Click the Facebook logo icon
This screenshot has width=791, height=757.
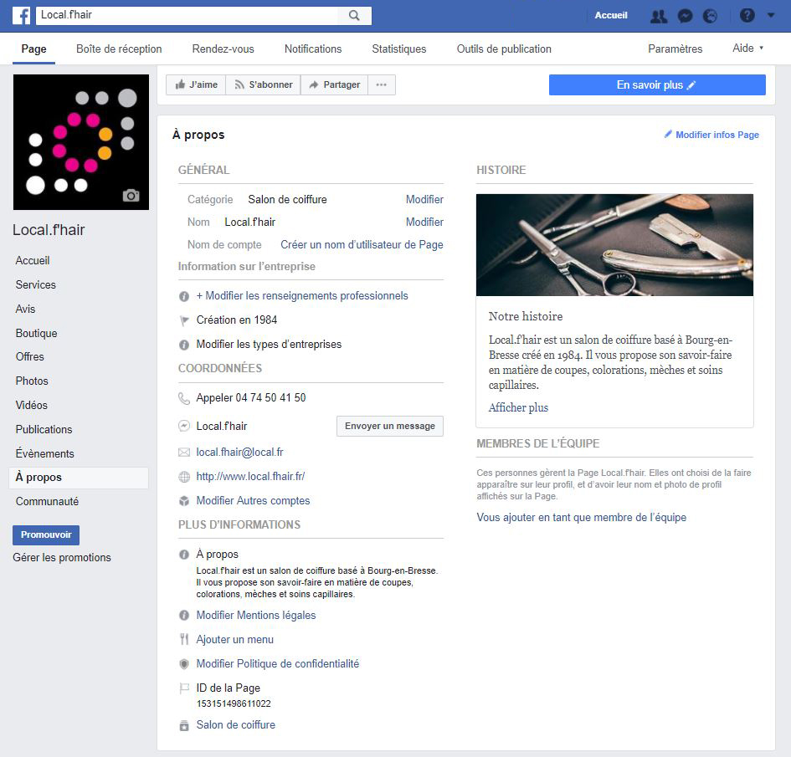click(22, 15)
